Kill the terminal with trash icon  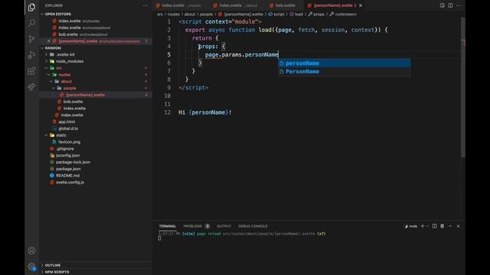click(x=443, y=226)
